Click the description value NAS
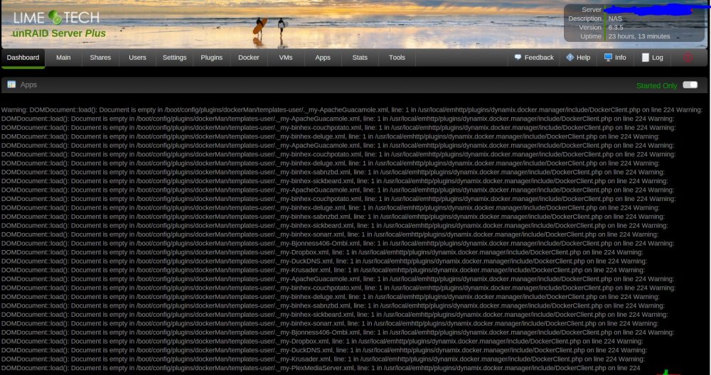Screen dimensions: 711x375 [615, 18]
